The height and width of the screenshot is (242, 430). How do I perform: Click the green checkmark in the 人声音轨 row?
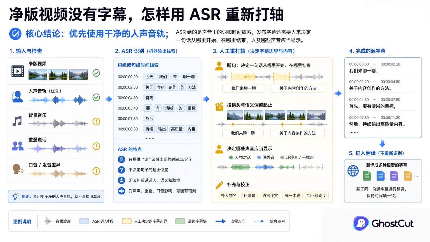[96, 97]
